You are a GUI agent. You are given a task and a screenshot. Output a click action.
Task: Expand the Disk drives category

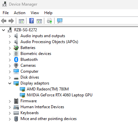[10, 78]
